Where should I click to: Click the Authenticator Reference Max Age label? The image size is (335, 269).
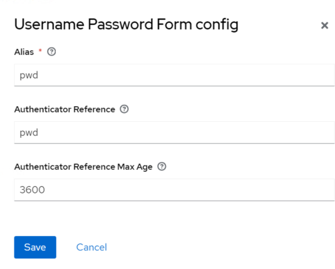pyautogui.click(x=83, y=167)
